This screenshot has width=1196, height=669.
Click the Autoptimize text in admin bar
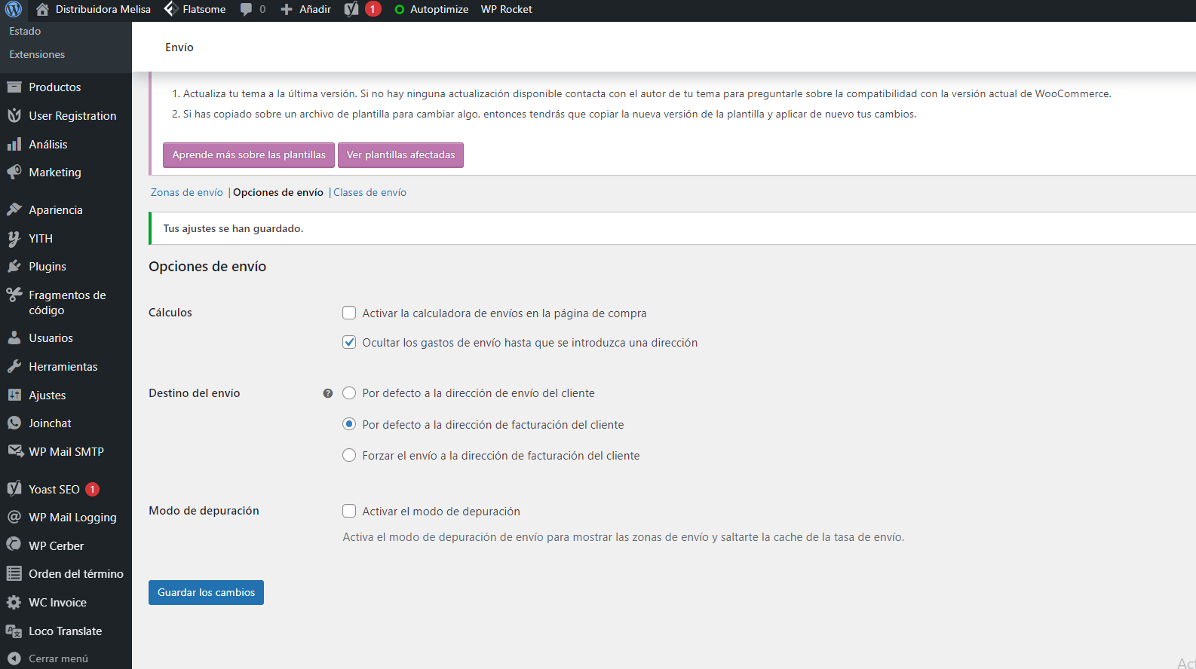[x=439, y=10]
